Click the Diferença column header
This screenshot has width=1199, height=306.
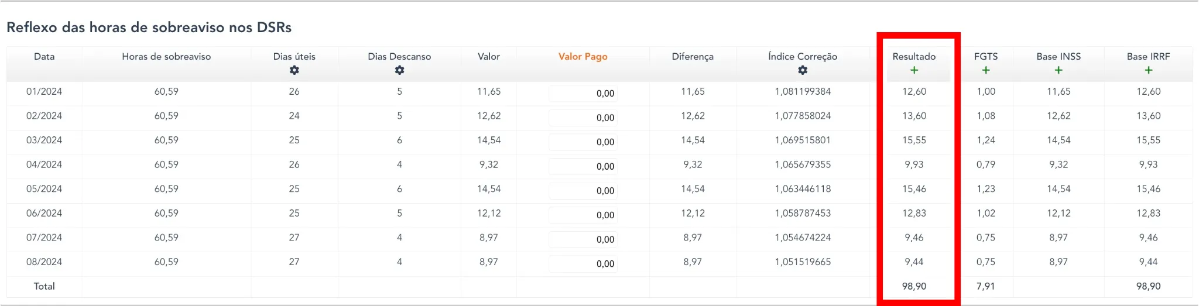(693, 57)
